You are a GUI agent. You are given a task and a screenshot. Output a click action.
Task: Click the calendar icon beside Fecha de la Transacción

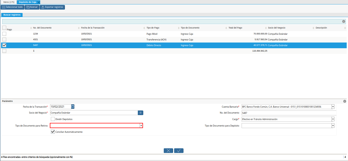(x=73, y=107)
